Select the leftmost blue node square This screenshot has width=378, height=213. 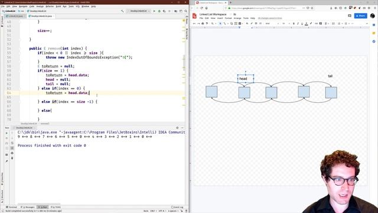coord(211,92)
